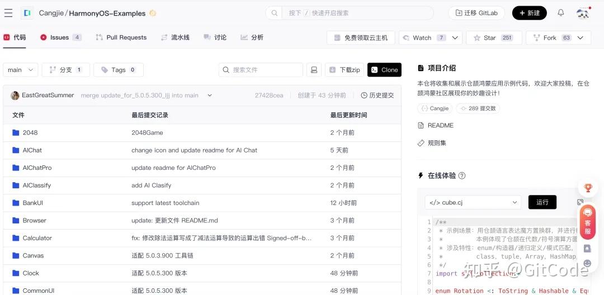Open the cube.cj file selector dropdown
Viewport: 604px width, 295px height.
(x=473, y=202)
